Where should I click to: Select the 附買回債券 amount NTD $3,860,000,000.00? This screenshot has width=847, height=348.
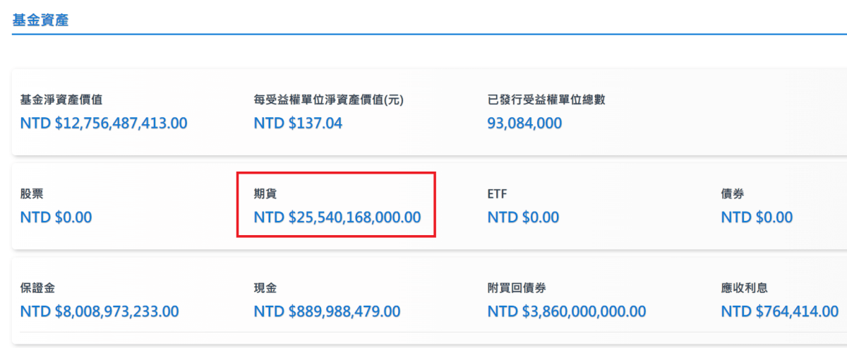click(x=567, y=311)
